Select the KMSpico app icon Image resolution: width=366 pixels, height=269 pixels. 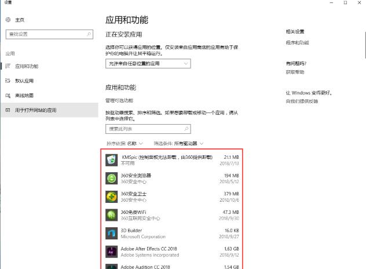click(112, 159)
